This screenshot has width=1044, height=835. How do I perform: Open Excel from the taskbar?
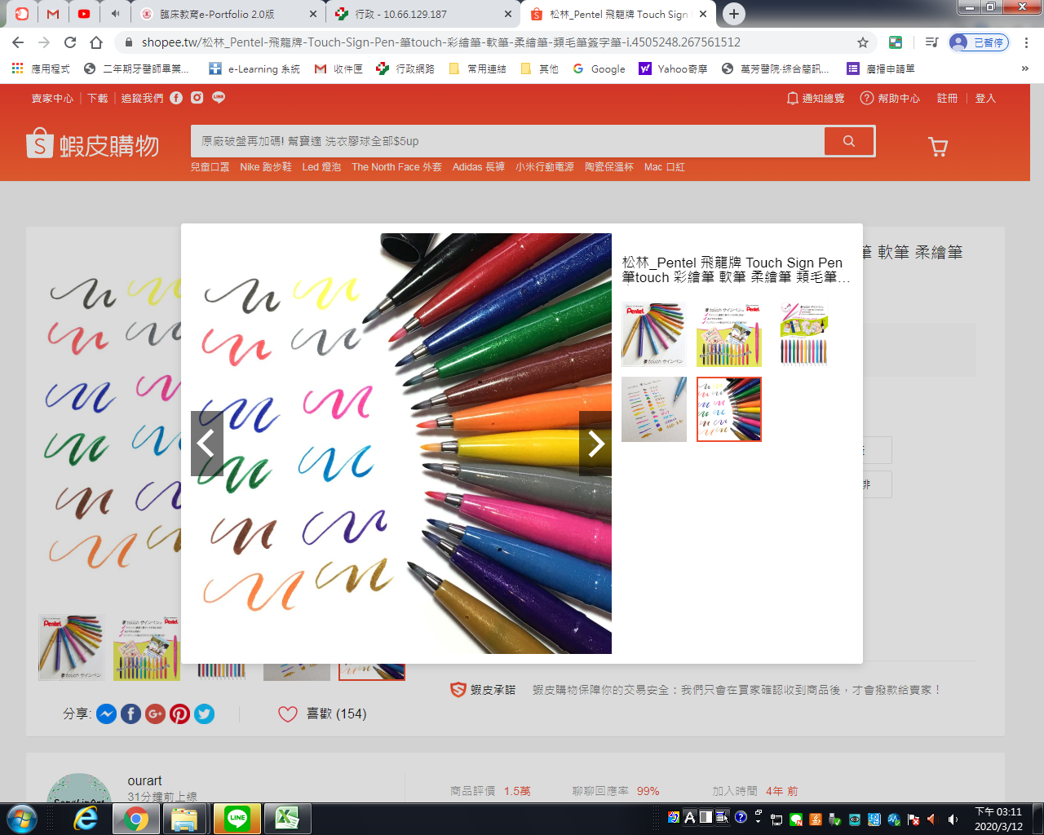coord(287,819)
